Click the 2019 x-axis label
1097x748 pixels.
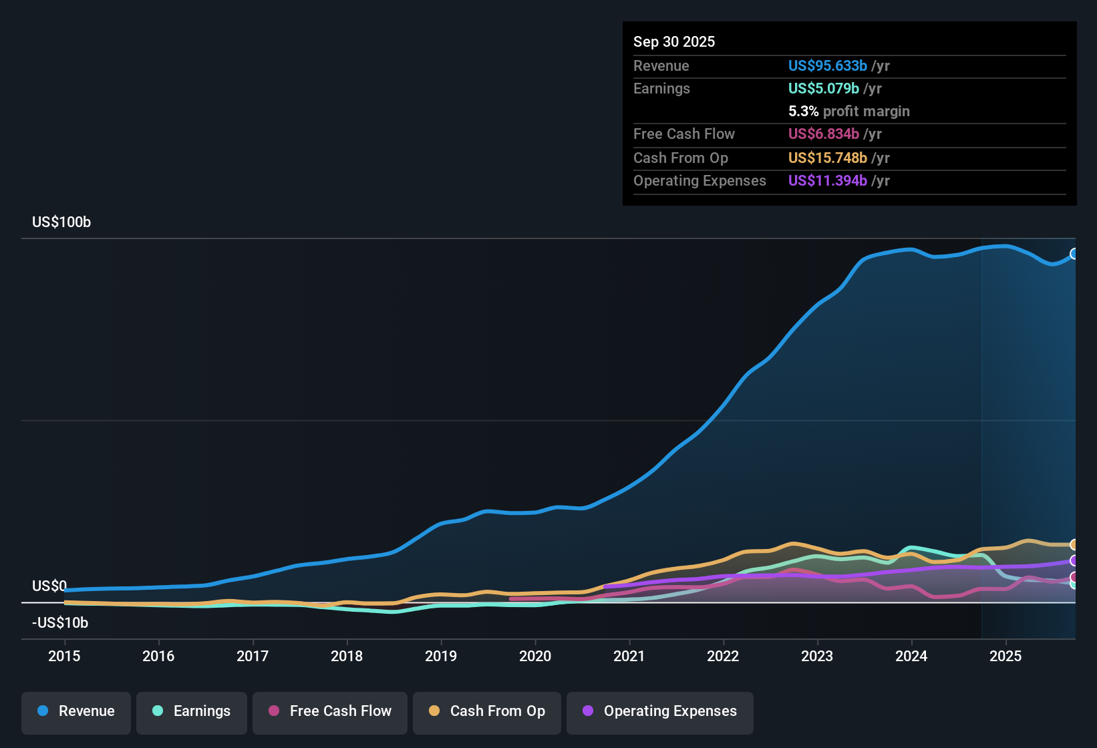441,657
